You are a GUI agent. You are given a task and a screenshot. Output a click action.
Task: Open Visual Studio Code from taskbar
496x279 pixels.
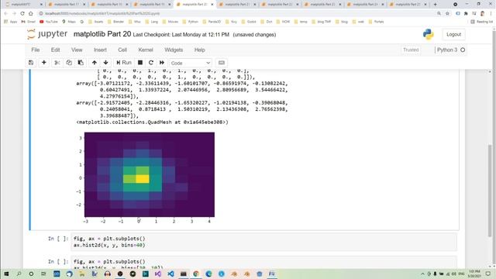tap(170, 274)
